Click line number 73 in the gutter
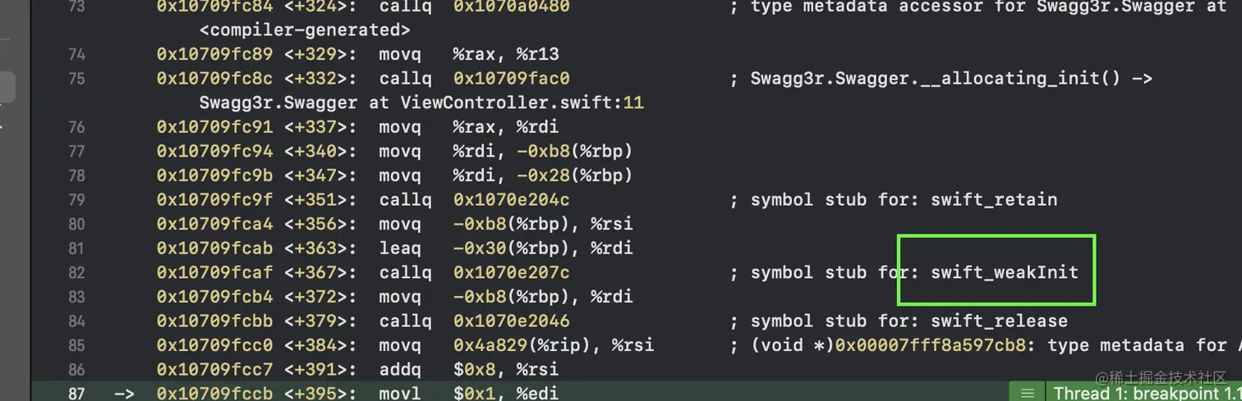The width and height of the screenshot is (1242, 401). [76, 7]
